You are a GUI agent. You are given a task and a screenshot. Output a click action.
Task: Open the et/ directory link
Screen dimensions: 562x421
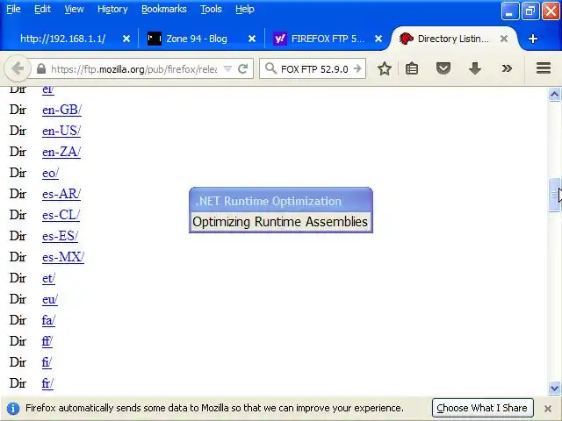click(48, 278)
